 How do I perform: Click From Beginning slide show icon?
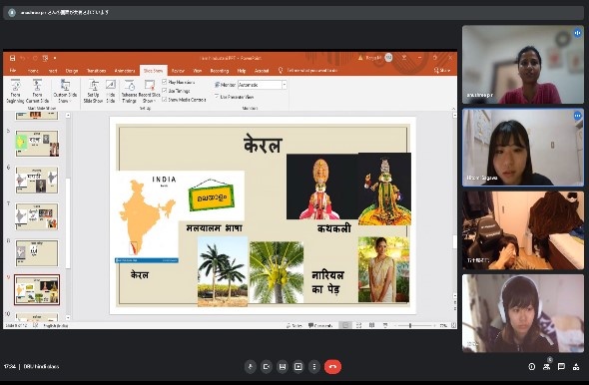(15, 91)
